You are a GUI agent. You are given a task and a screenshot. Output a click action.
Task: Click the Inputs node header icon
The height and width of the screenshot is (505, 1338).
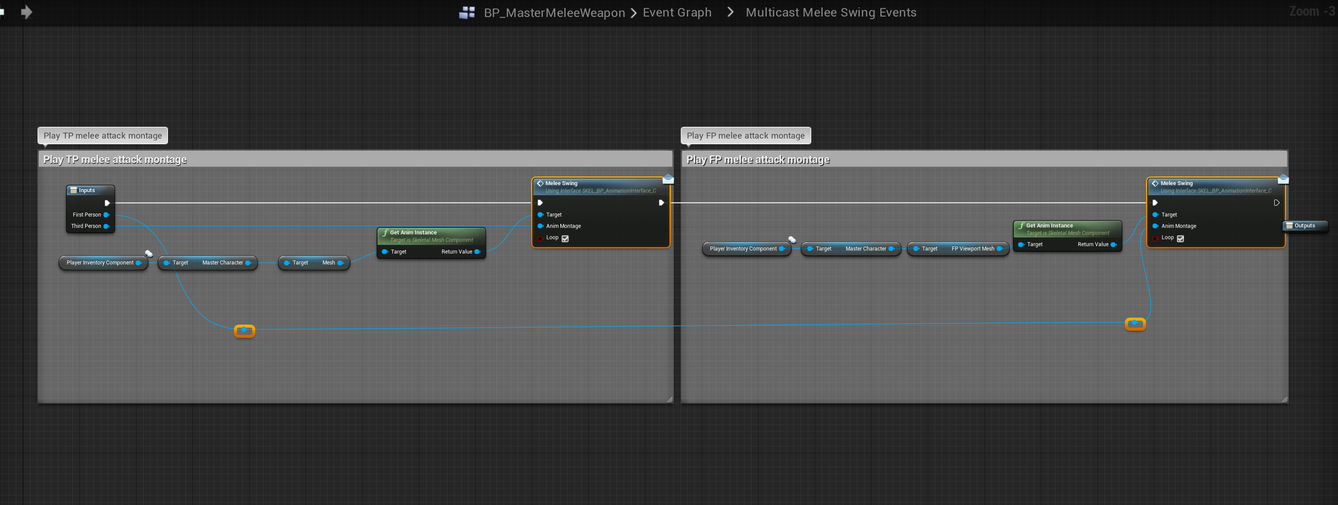coord(74,190)
